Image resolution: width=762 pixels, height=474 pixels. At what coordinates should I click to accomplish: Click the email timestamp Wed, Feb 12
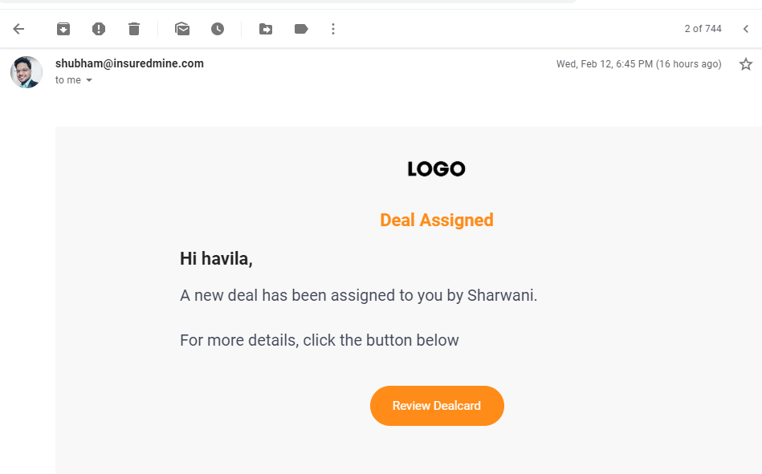coord(638,64)
